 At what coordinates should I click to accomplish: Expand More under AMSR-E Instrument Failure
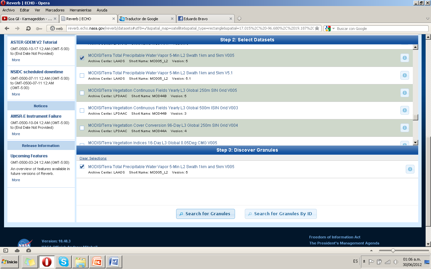pyautogui.click(x=16, y=134)
